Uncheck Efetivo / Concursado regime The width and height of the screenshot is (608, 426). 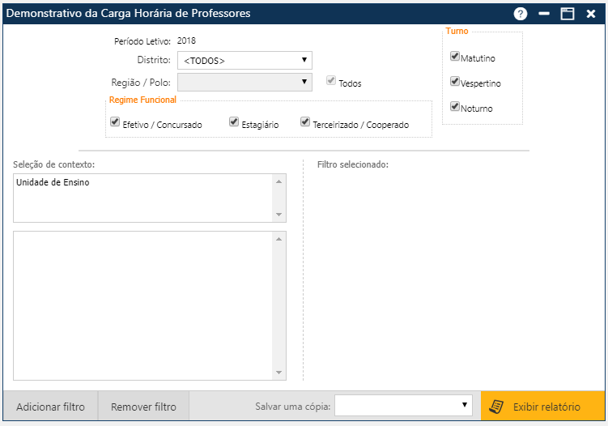pyautogui.click(x=115, y=123)
